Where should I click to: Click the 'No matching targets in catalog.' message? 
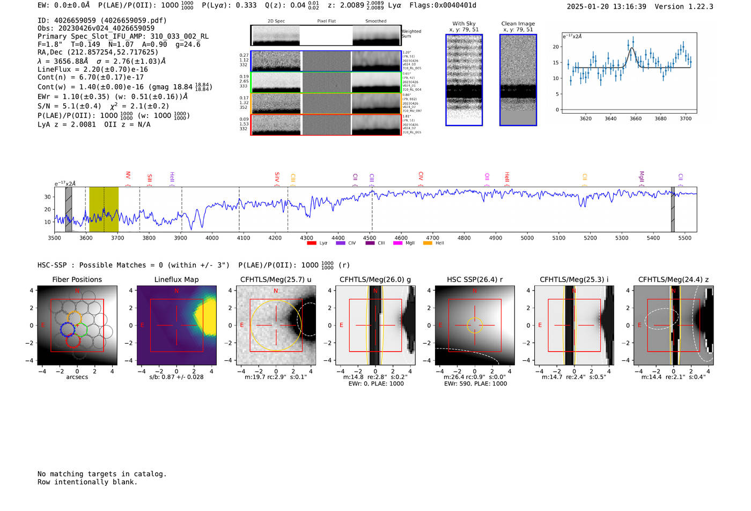[x=102, y=474]
